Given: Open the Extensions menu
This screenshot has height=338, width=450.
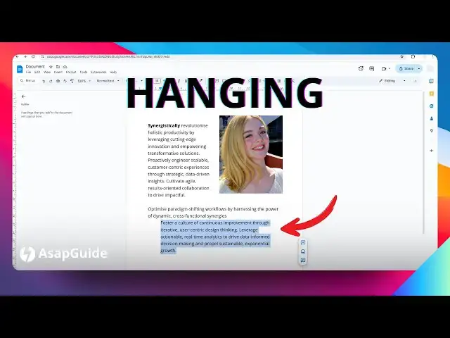Looking at the screenshot, I should coord(98,72).
